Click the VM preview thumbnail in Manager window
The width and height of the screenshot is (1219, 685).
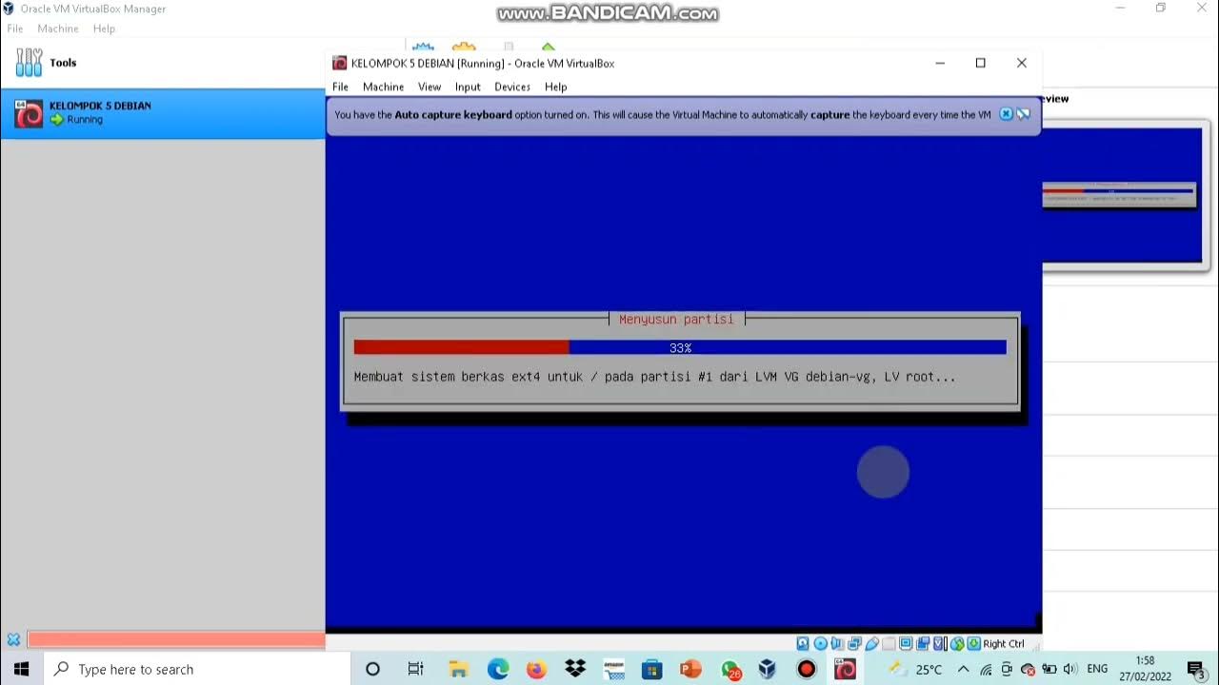(x=1122, y=194)
